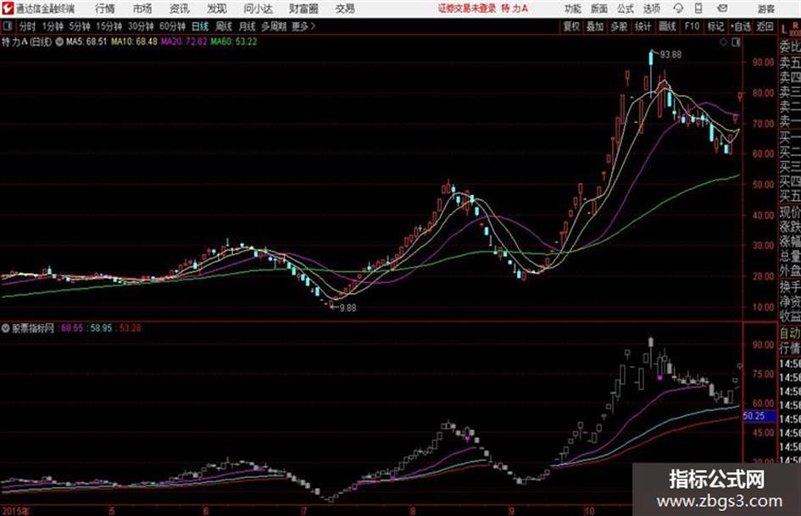Click MA60: 53.22 label

pyautogui.click(x=234, y=42)
